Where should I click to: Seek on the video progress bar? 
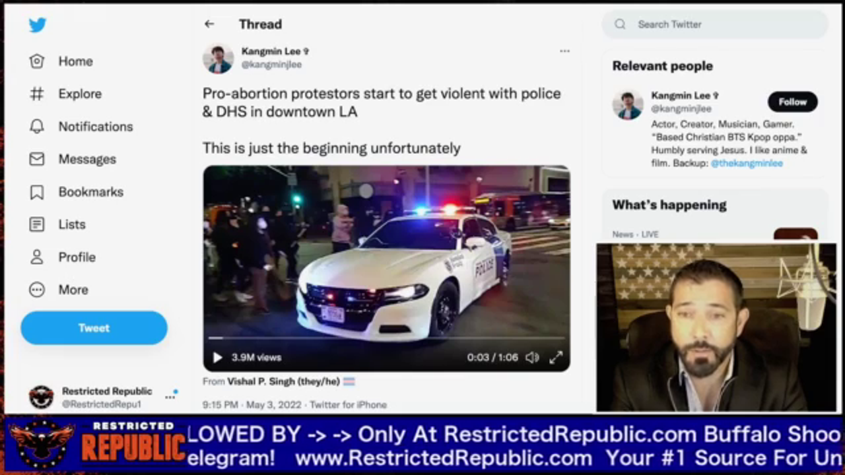[x=386, y=338]
